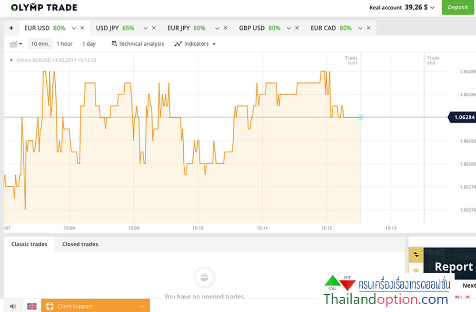Close the USD JPY tab

click(x=154, y=28)
